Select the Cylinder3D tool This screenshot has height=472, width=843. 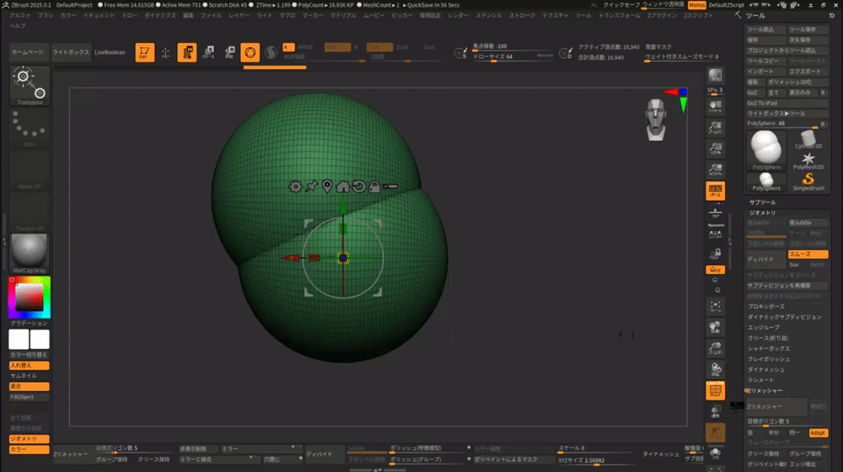pyautogui.click(x=808, y=140)
